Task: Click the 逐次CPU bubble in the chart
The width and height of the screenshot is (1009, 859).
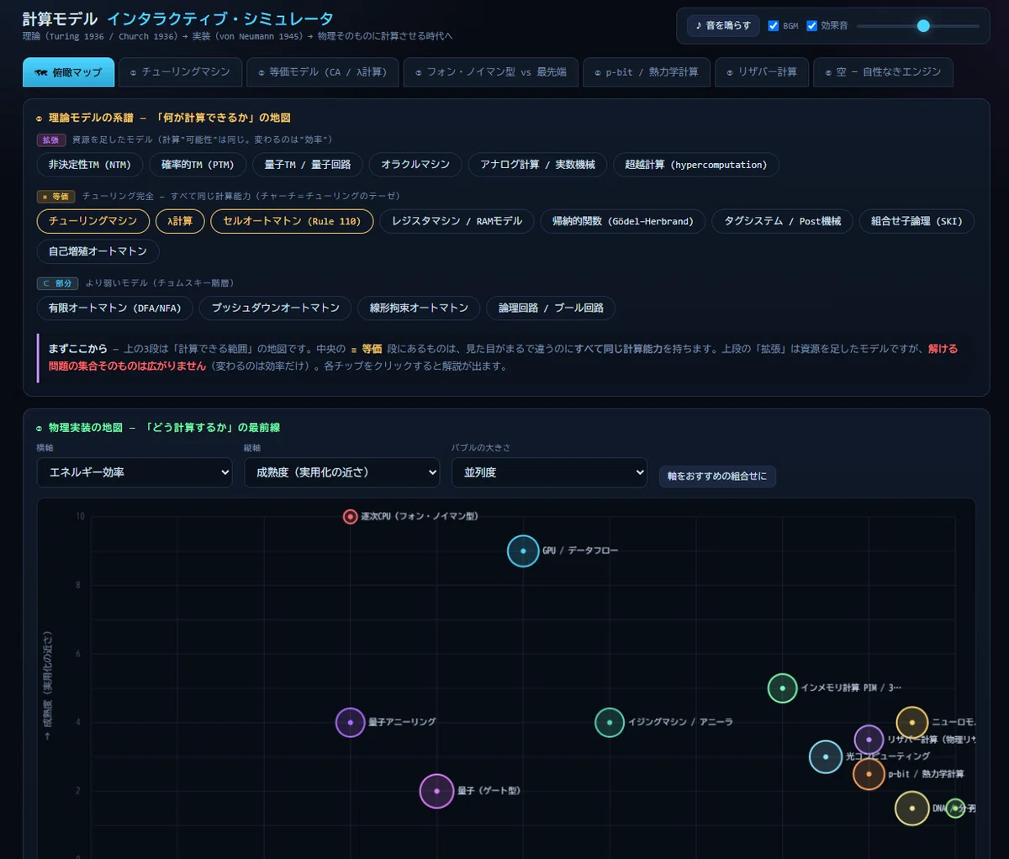Action: tap(351, 516)
